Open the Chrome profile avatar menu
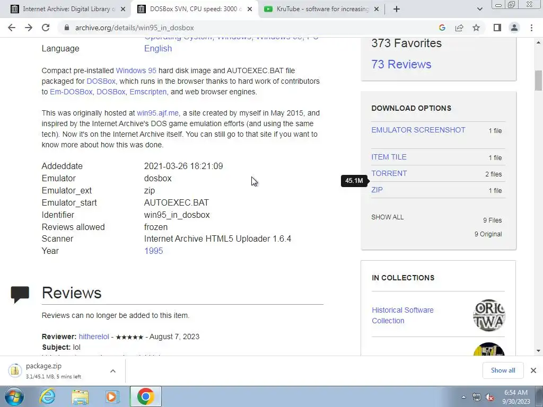Image resolution: width=543 pixels, height=407 pixels. click(514, 28)
